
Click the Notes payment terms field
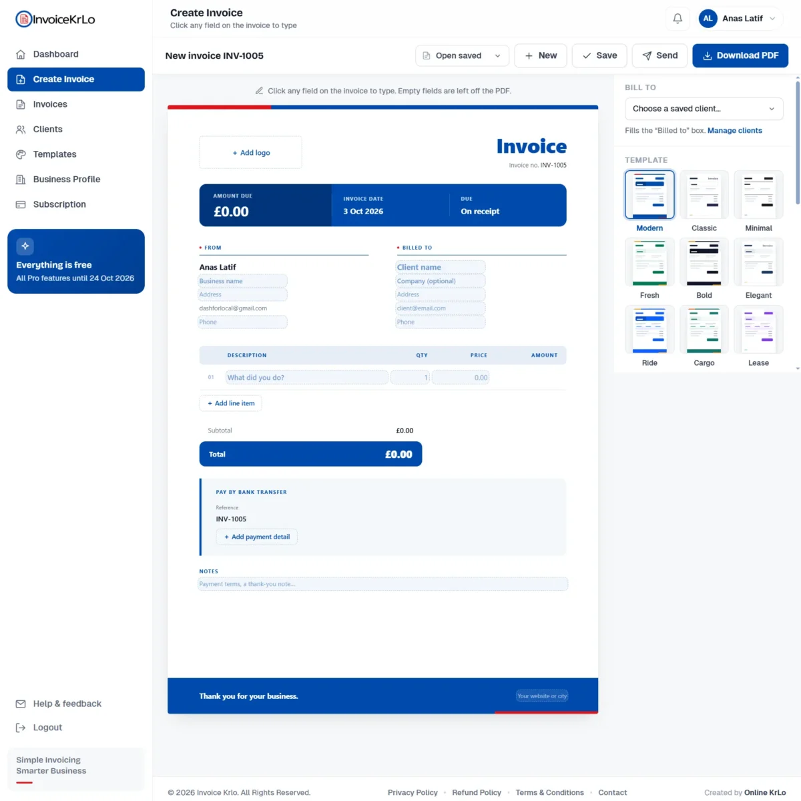pyautogui.click(x=383, y=584)
